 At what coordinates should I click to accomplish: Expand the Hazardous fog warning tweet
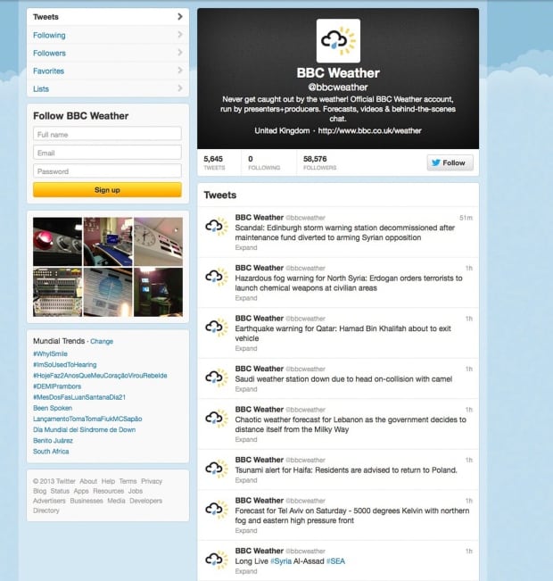[246, 298]
